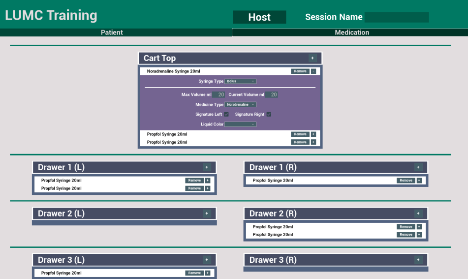468x279 pixels.
Task: Click the Session Name input field
Action: click(397, 17)
